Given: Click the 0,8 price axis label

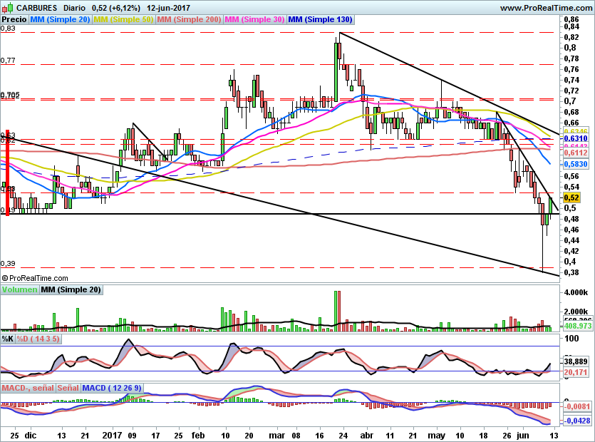Looking at the screenshot, I should [x=570, y=48].
